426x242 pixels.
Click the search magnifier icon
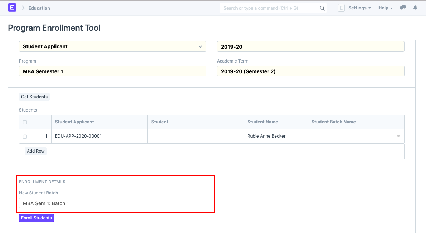(322, 8)
